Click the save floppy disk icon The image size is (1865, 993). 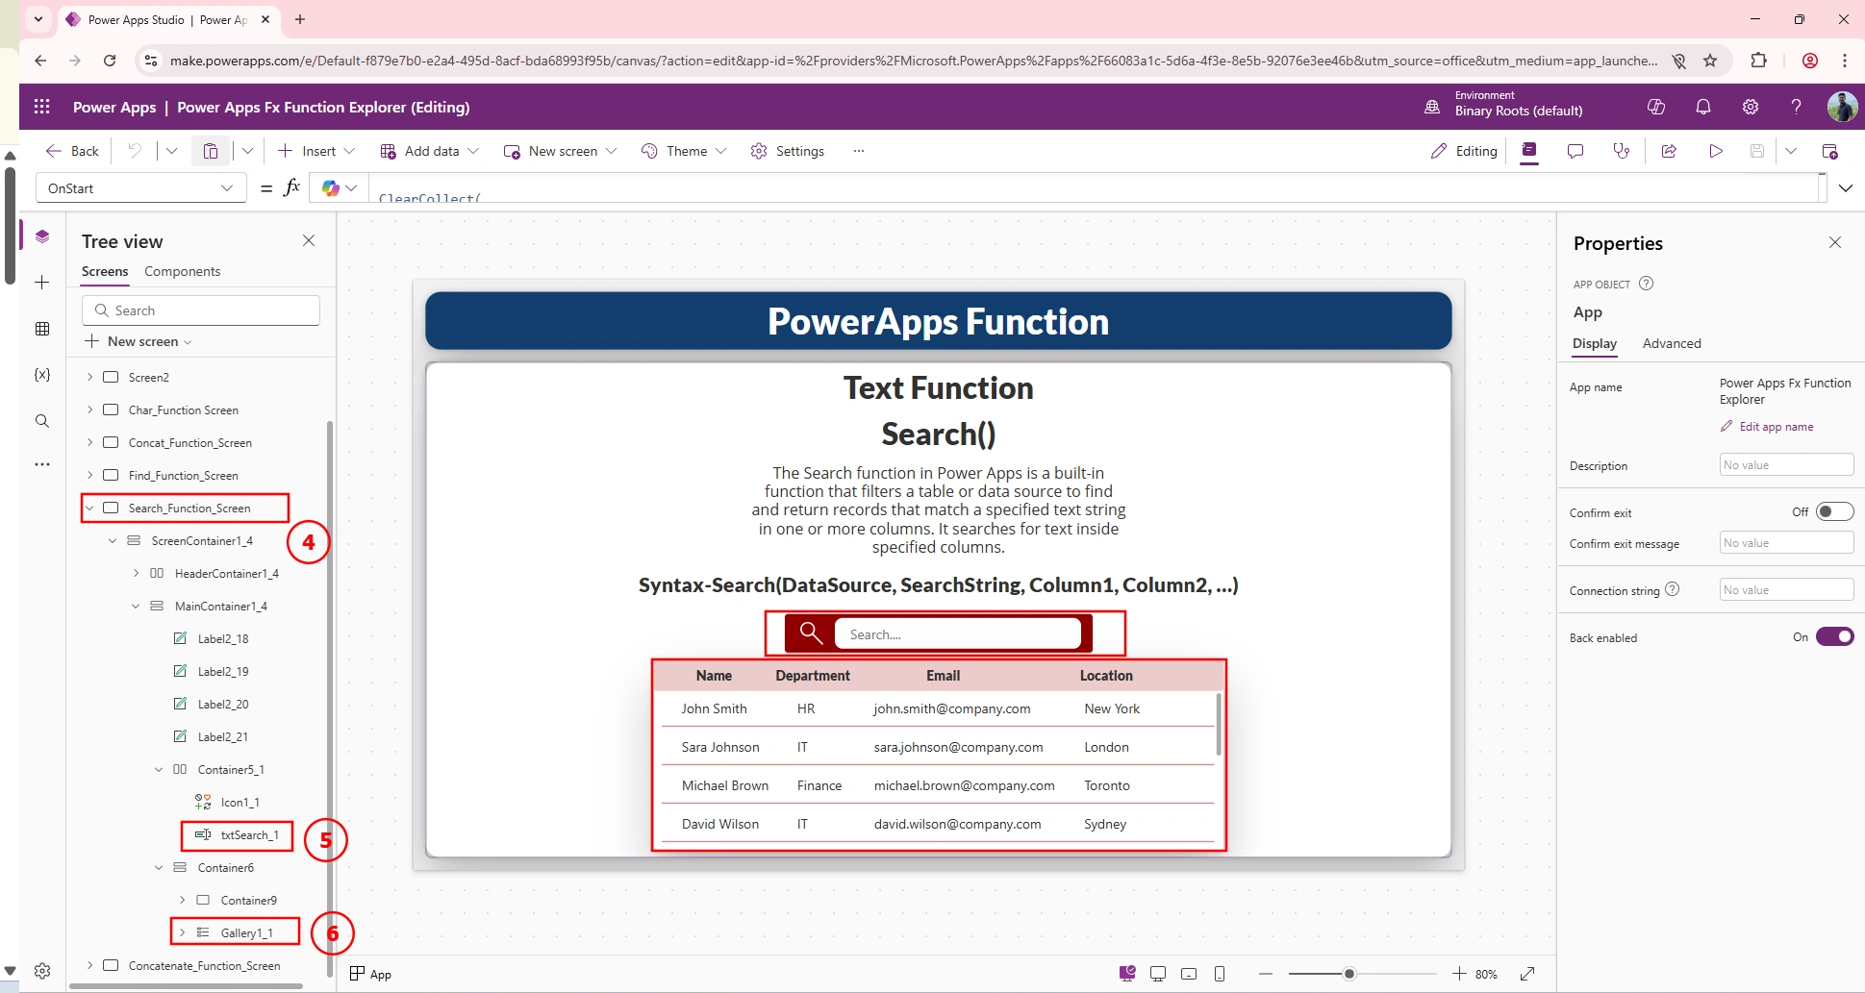click(1757, 151)
